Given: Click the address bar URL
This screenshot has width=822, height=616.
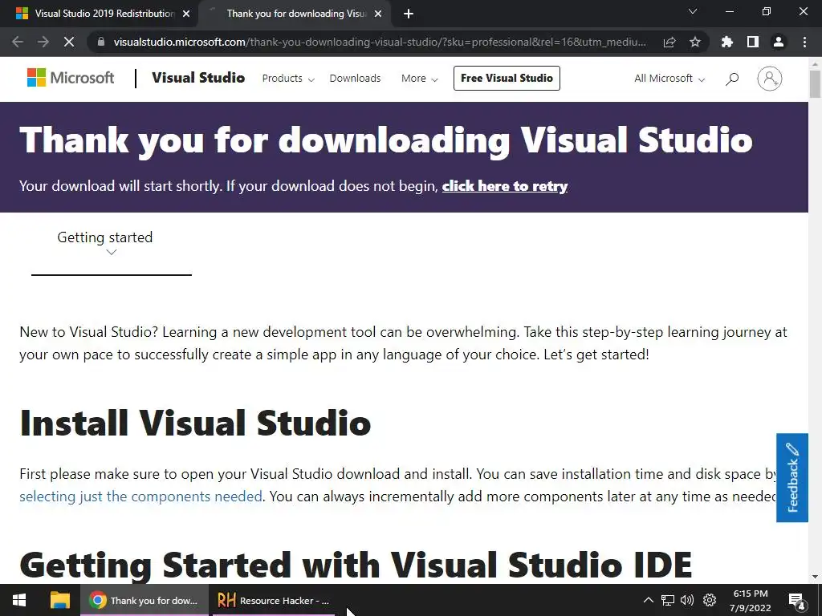Looking at the screenshot, I should tap(380, 42).
